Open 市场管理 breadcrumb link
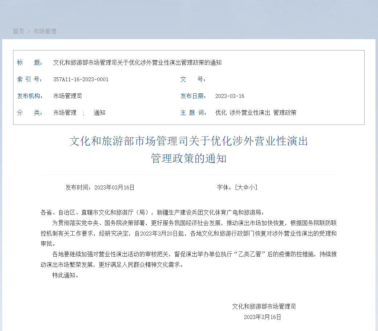378x331 pixels. [x=45, y=32]
